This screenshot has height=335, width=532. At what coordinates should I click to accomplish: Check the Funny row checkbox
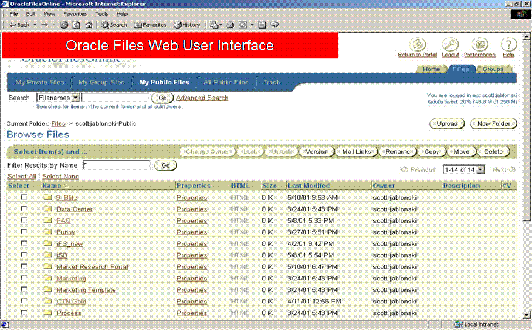tap(24, 232)
